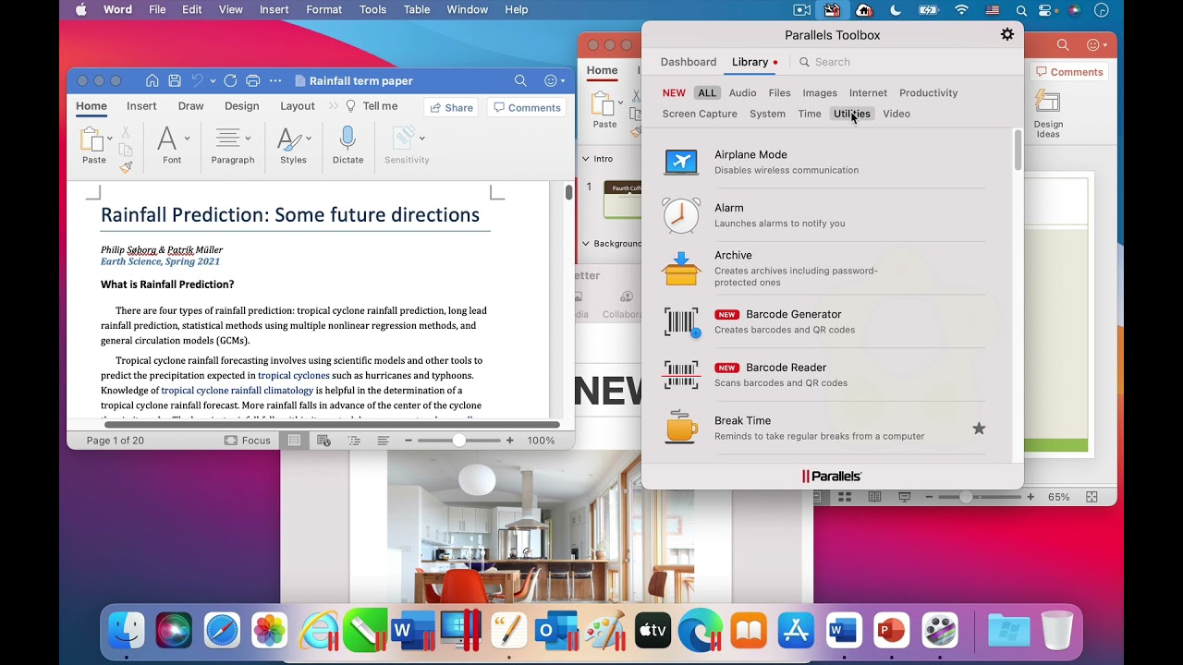
Task: Filter library by Screen Capture category
Action: [700, 114]
